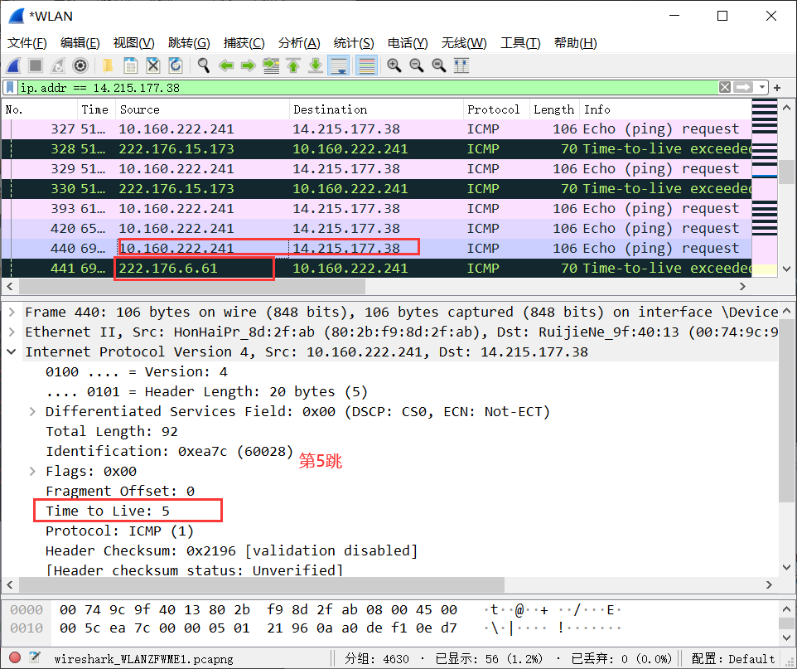Select packet 441 from 222.176.6.61
The image size is (797, 669).
click(x=376, y=268)
